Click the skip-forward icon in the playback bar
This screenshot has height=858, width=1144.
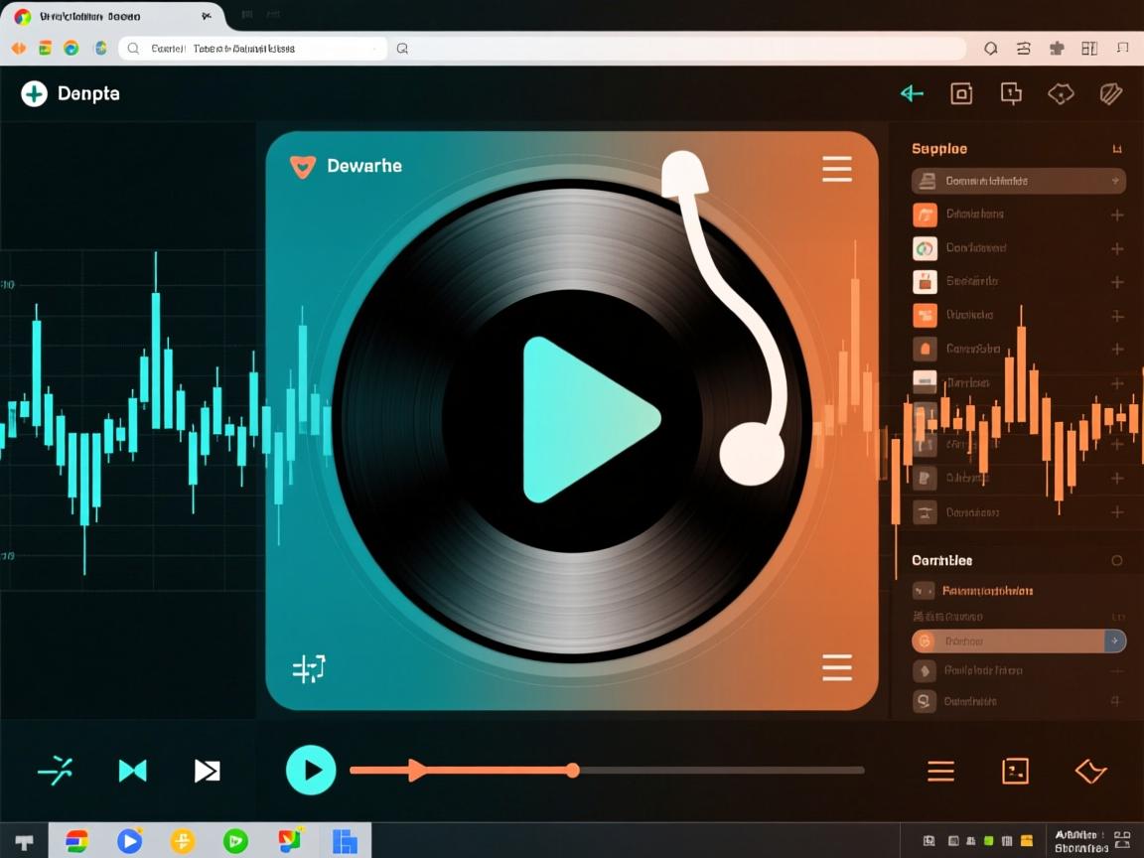208,770
